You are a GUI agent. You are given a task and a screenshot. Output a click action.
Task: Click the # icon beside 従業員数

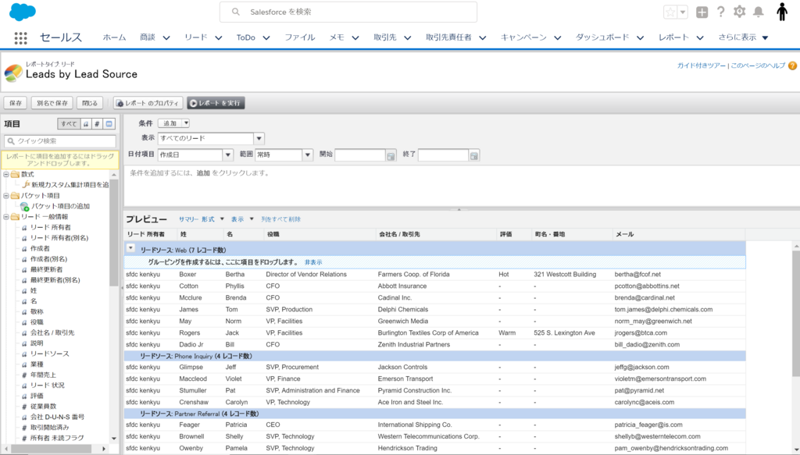pyautogui.click(x=24, y=407)
